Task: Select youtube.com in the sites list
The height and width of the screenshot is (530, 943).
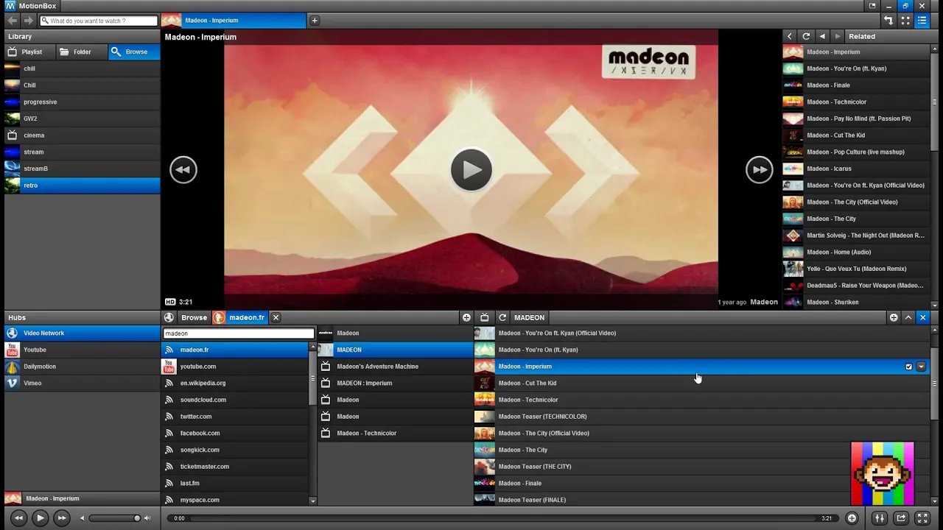Action: [x=236, y=367]
